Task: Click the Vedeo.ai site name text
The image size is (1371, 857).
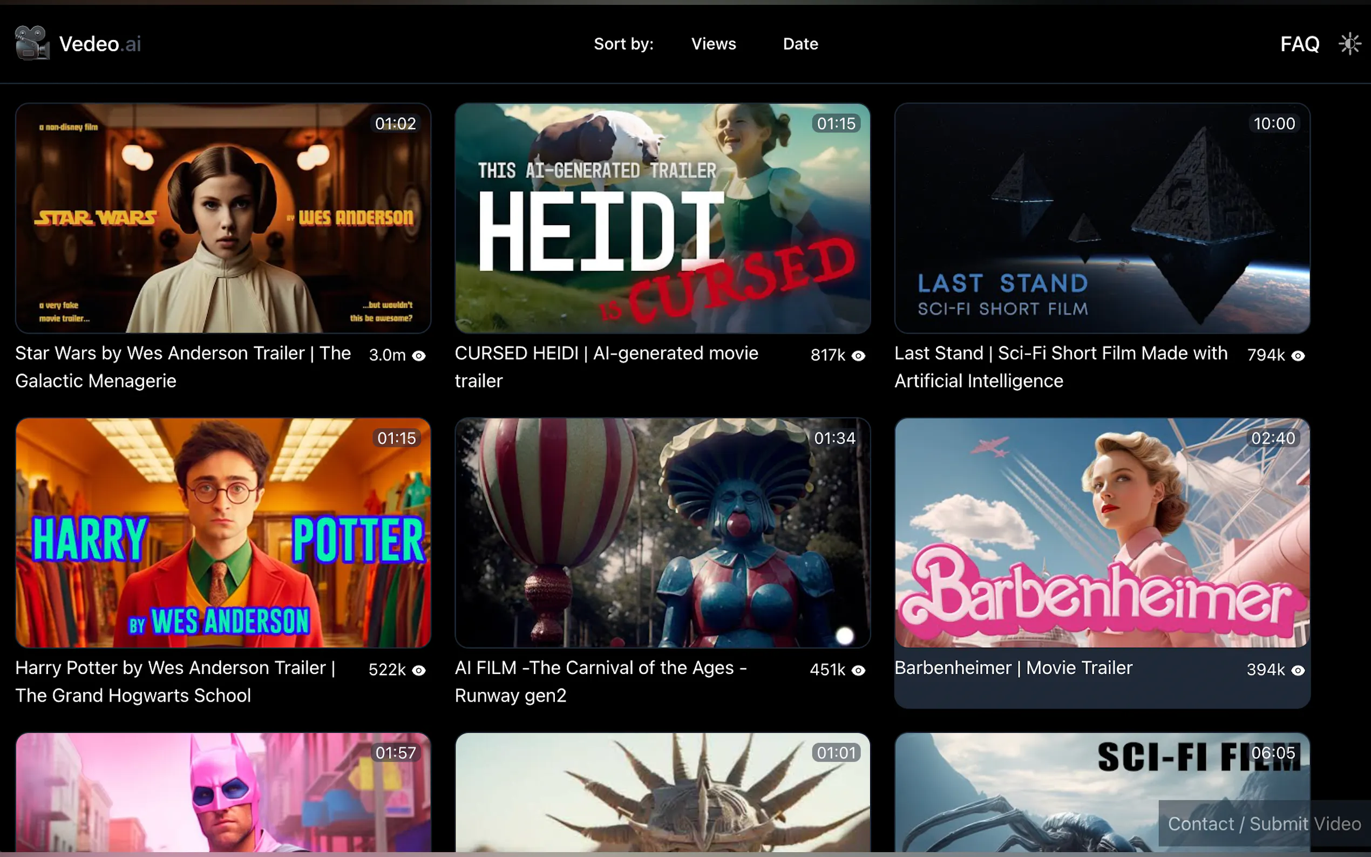Action: click(x=100, y=44)
